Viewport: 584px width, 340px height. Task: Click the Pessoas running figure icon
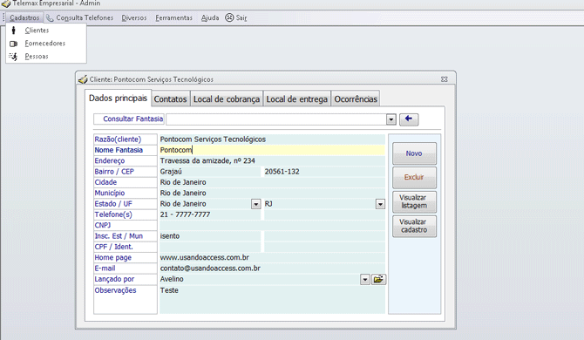point(13,57)
